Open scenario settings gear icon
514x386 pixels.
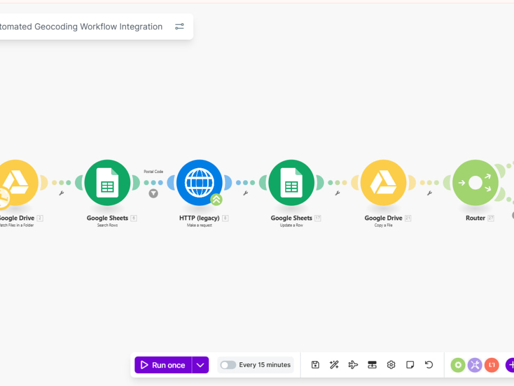(391, 365)
